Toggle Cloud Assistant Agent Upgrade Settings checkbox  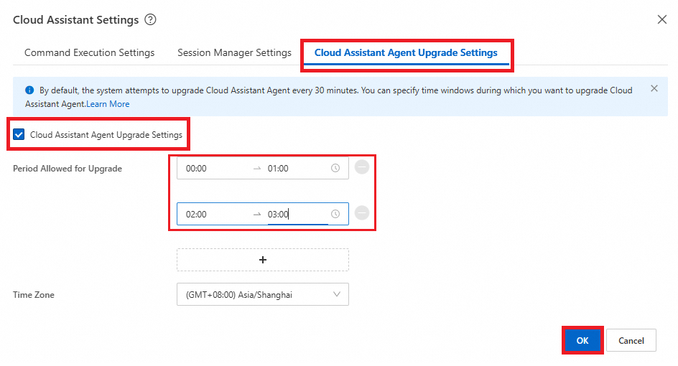pyautogui.click(x=19, y=135)
